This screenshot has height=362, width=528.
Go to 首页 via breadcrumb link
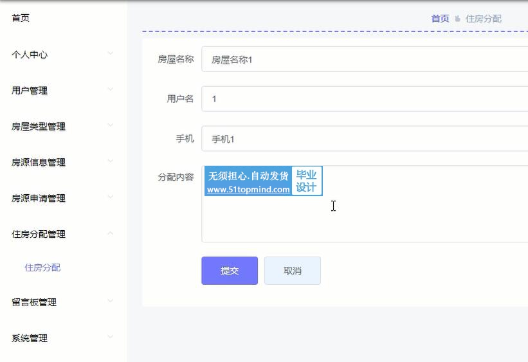click(x=440, y=19)
